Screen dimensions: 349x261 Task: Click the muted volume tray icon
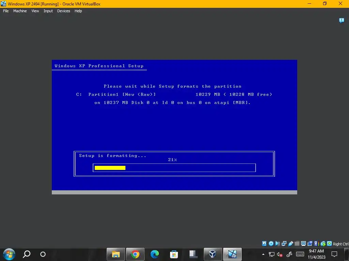(x=280, y=254)
